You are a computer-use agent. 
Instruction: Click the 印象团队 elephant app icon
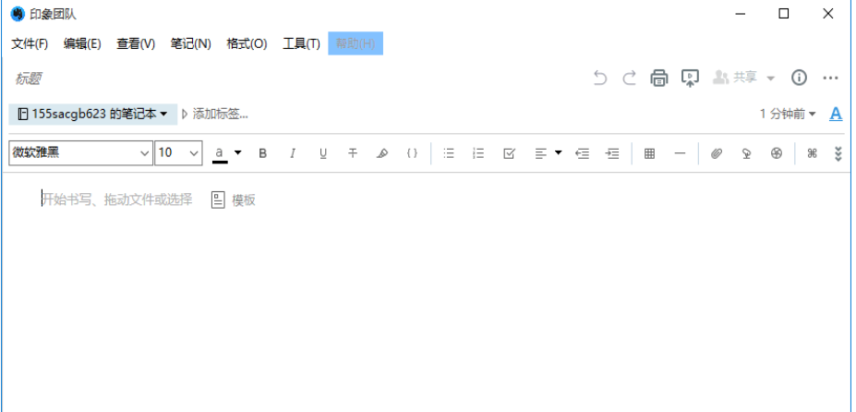coord(18,14)
